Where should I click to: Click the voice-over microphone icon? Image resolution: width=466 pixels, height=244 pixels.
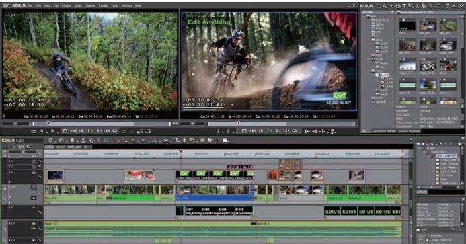184,140
